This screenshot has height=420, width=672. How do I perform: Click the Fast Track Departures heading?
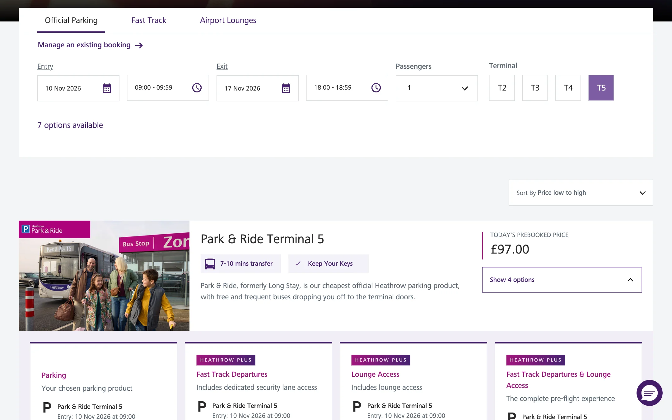(232, 374)
